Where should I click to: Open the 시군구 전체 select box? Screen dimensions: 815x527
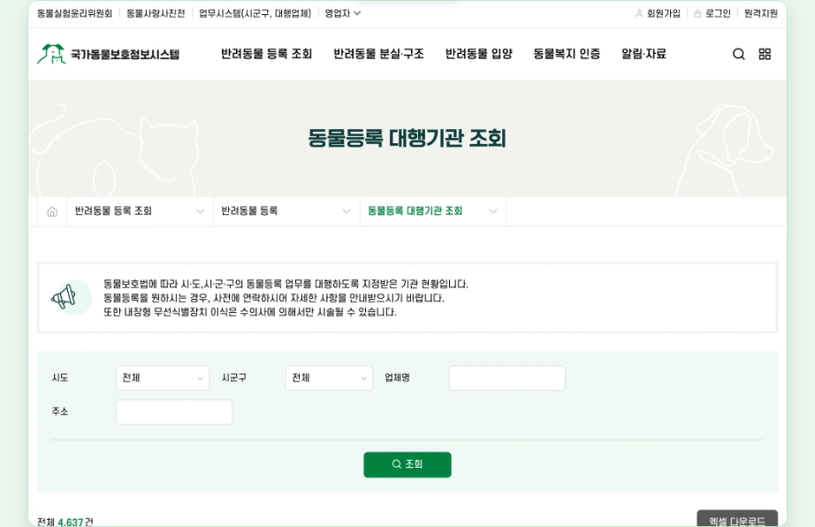pos(329,378)
